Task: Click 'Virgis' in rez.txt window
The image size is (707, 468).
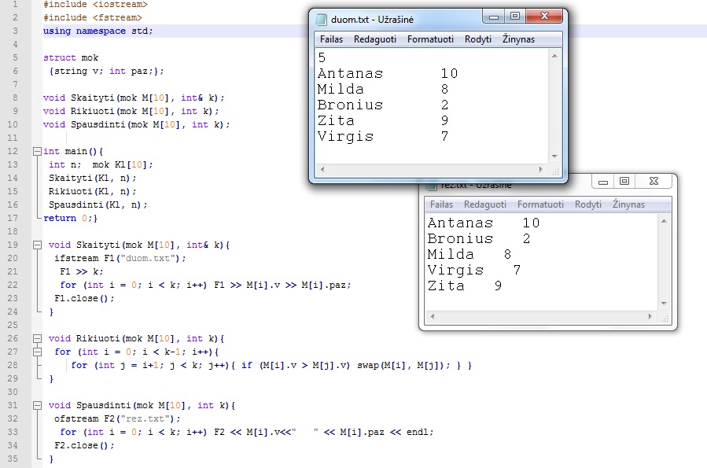Action: [x=456, y=271]
